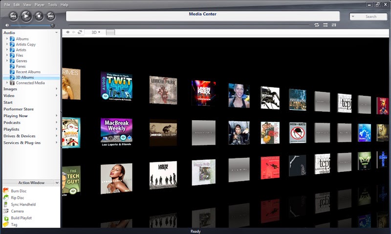Select Files in the Audio tree

click(x=20, y=55)
